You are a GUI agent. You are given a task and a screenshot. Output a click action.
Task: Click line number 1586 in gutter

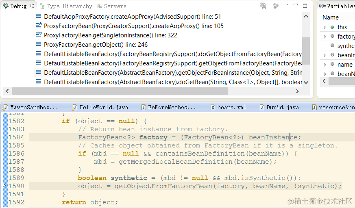pyautogui.click(x=16, y=154)
